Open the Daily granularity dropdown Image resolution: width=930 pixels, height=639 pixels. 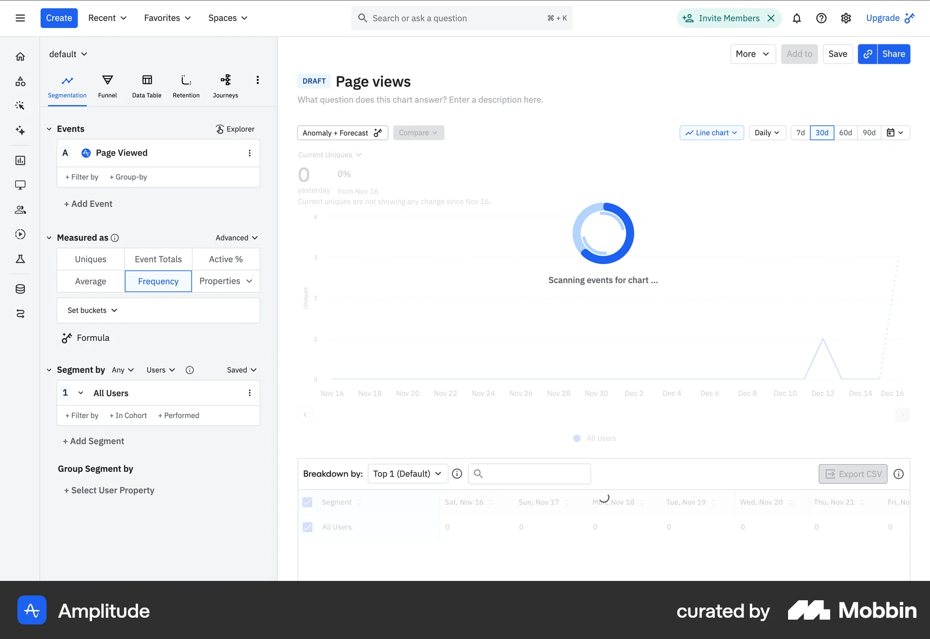coord(767,133)
